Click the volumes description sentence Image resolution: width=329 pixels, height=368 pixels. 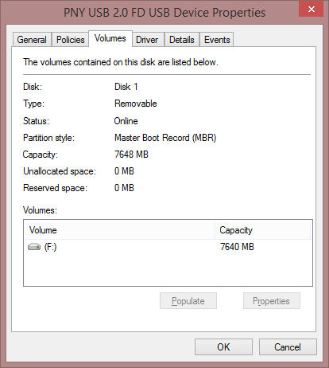click(121, 62)
